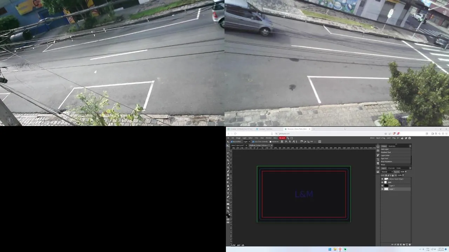Click the Delete layer trash icon
Viewport: 449px width, 252px height.
point(410,244)
